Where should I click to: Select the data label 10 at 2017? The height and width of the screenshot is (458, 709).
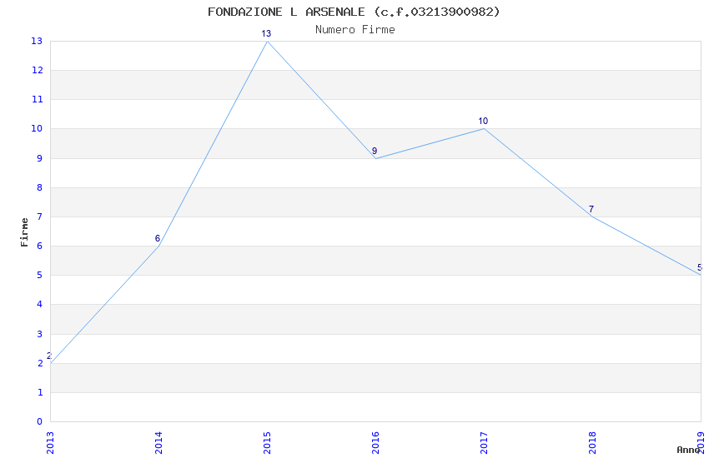coord(483,121)
